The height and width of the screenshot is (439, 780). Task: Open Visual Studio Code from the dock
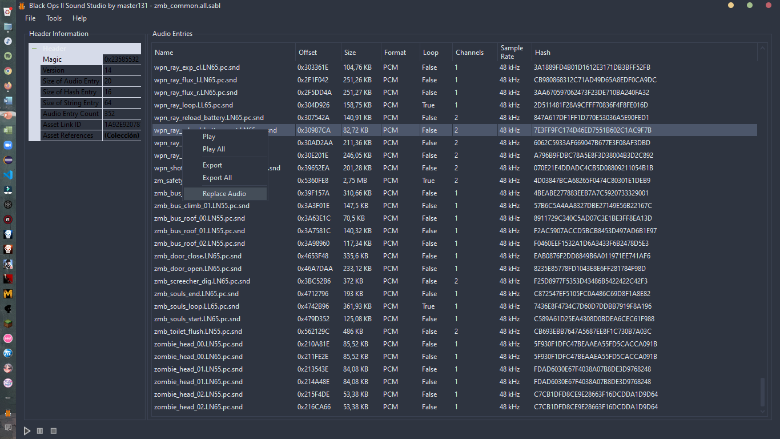tap(8, 175)
